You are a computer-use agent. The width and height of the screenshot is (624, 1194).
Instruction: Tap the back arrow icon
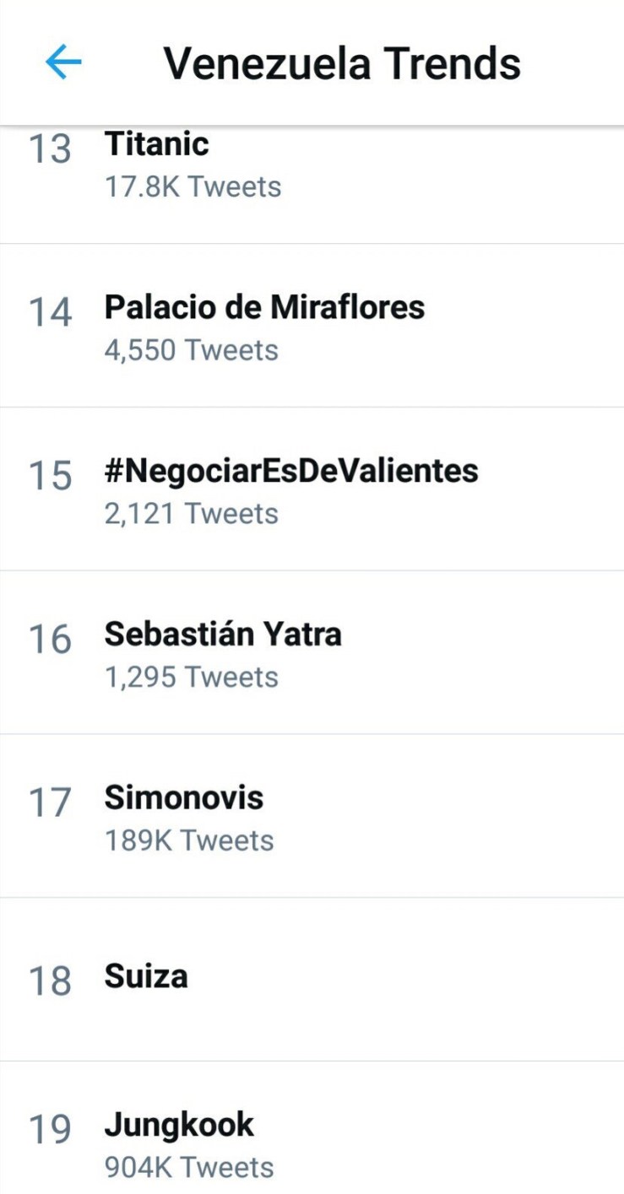(63, 62)
